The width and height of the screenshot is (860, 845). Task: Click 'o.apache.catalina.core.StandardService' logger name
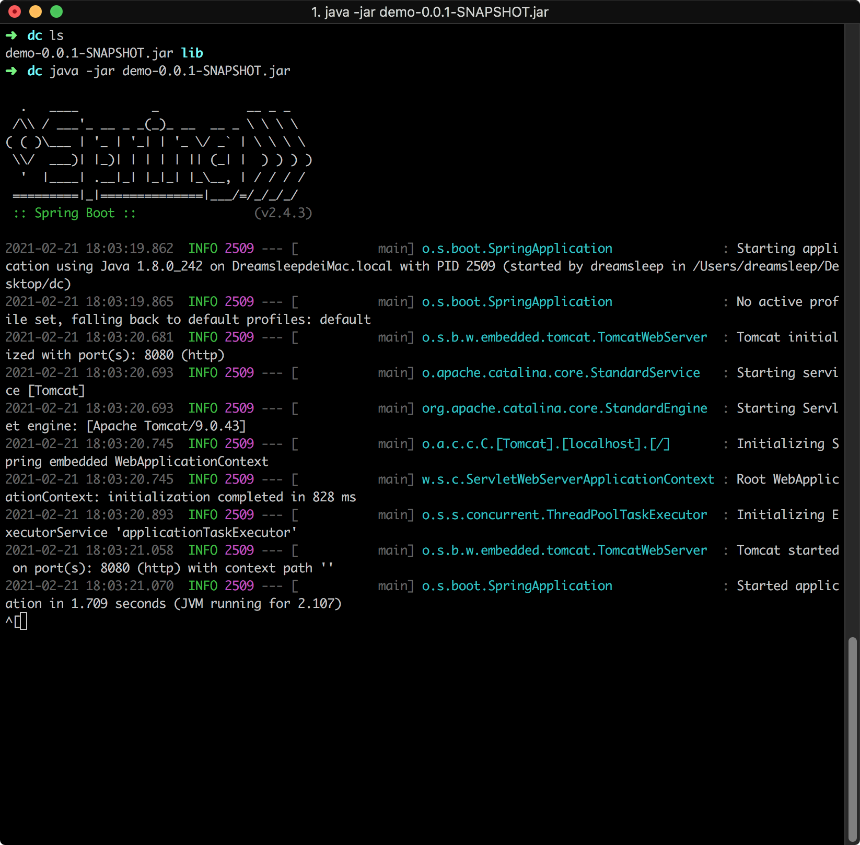pyautogui.click(x=561, y=373)
